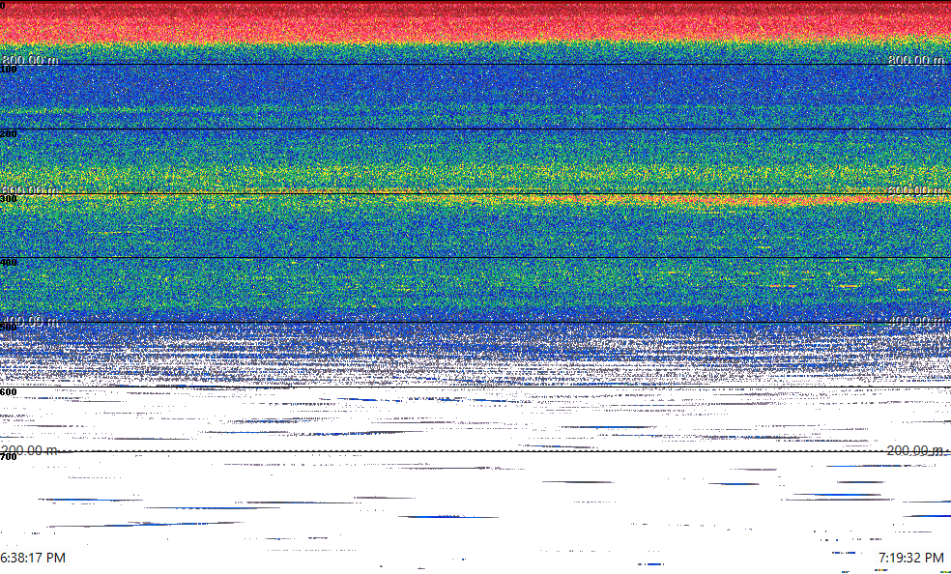Click the 7:19:32 PM end timestamp
The height and width of the screenshot is (574, 951).
point(911,558)
